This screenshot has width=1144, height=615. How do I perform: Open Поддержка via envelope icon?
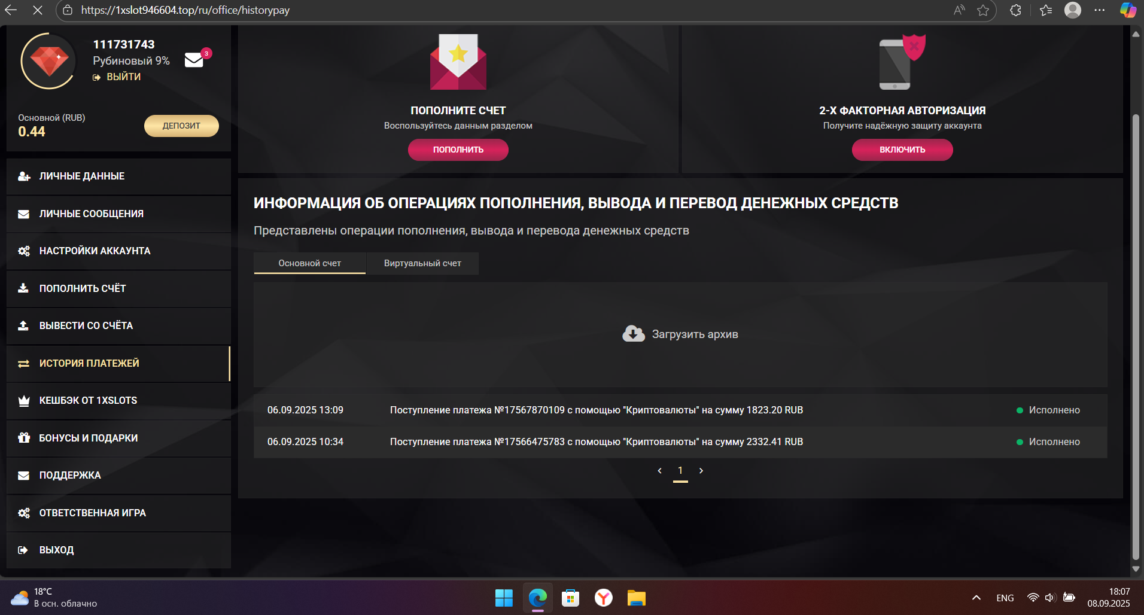[23, 475]
